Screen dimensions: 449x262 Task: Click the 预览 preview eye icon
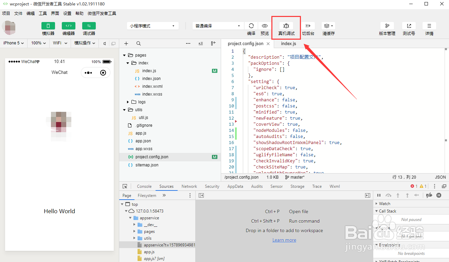(265, 26)
